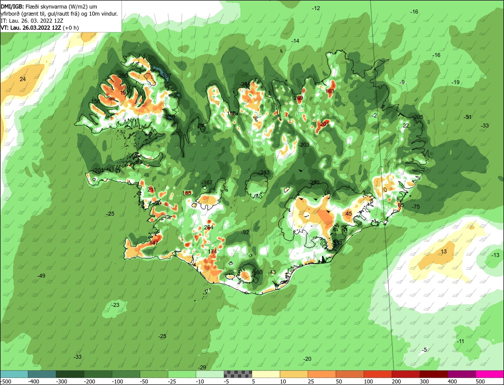Viewport: 504px width, 385px height.
Task: Click the legend label "300"
Action: click(x=424, y=381)
